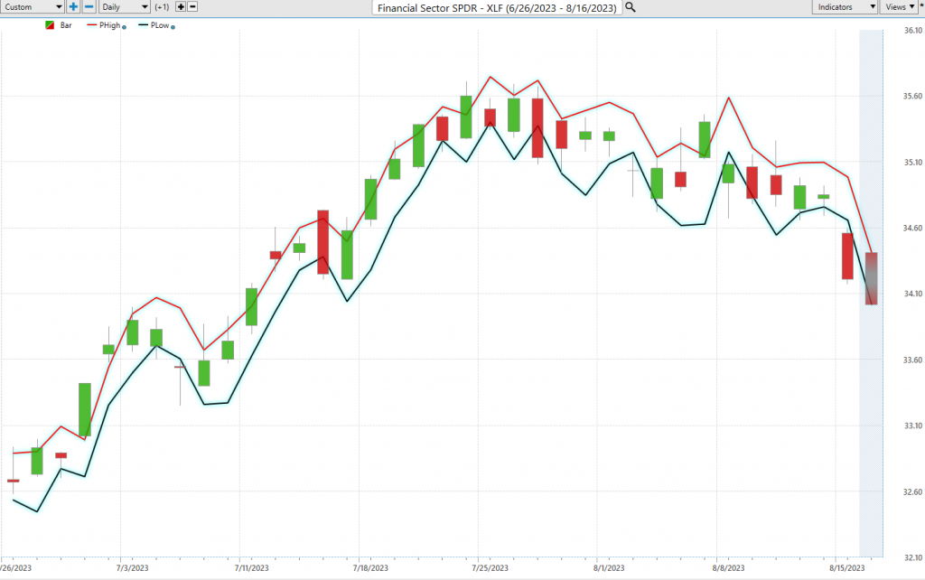Click the 7/25/2023 date axis label
The image size is (925, 580).
point(490,568)
